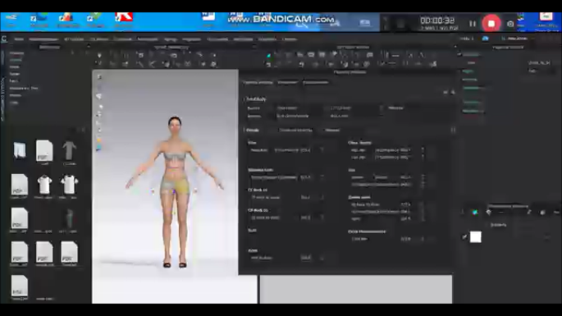The image size is (562, 316).
Task: Stop recording with the red Bandicam button
Action: pyautogui.click(x=491, y=24)
